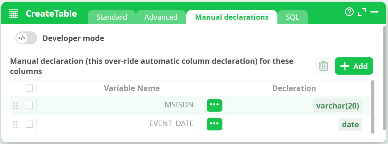
Task: Click the CreateTable grid icon
Action: tap(13, 14)
